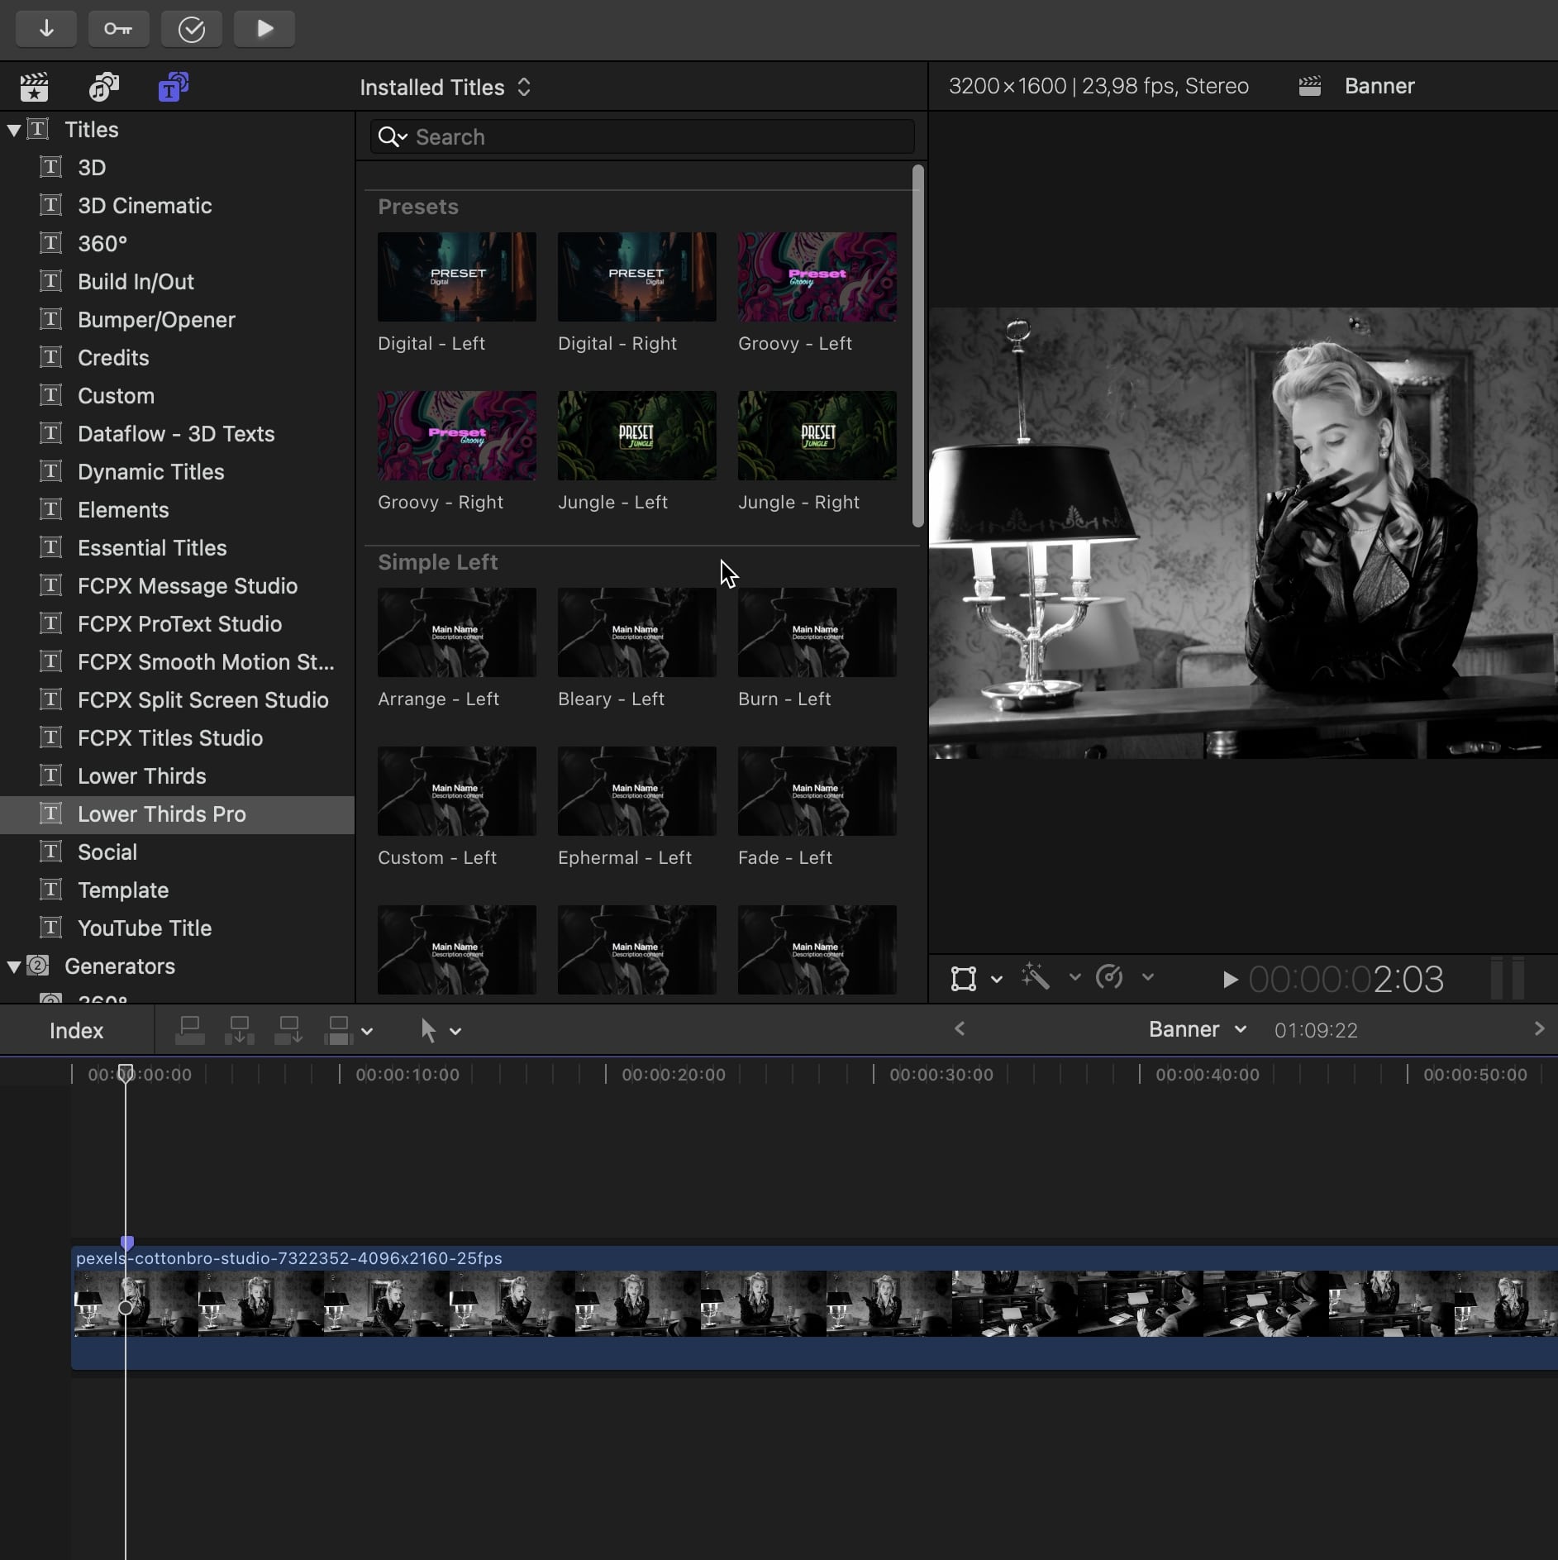Click the import media down-arrow button
Viewport: 1558px width, 1560px height.
(46, 29)
